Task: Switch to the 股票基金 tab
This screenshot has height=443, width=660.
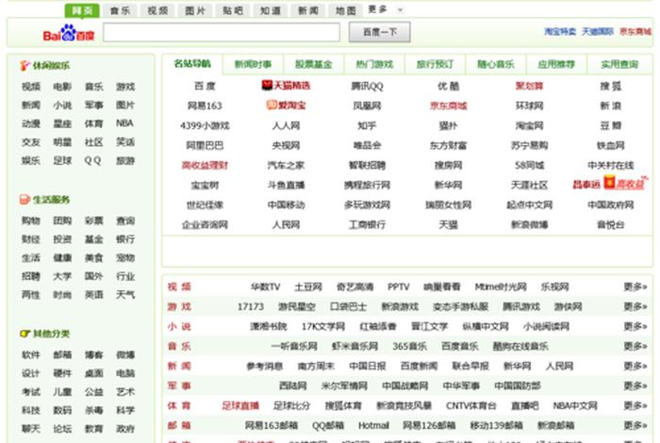Action: click(314, 64)
